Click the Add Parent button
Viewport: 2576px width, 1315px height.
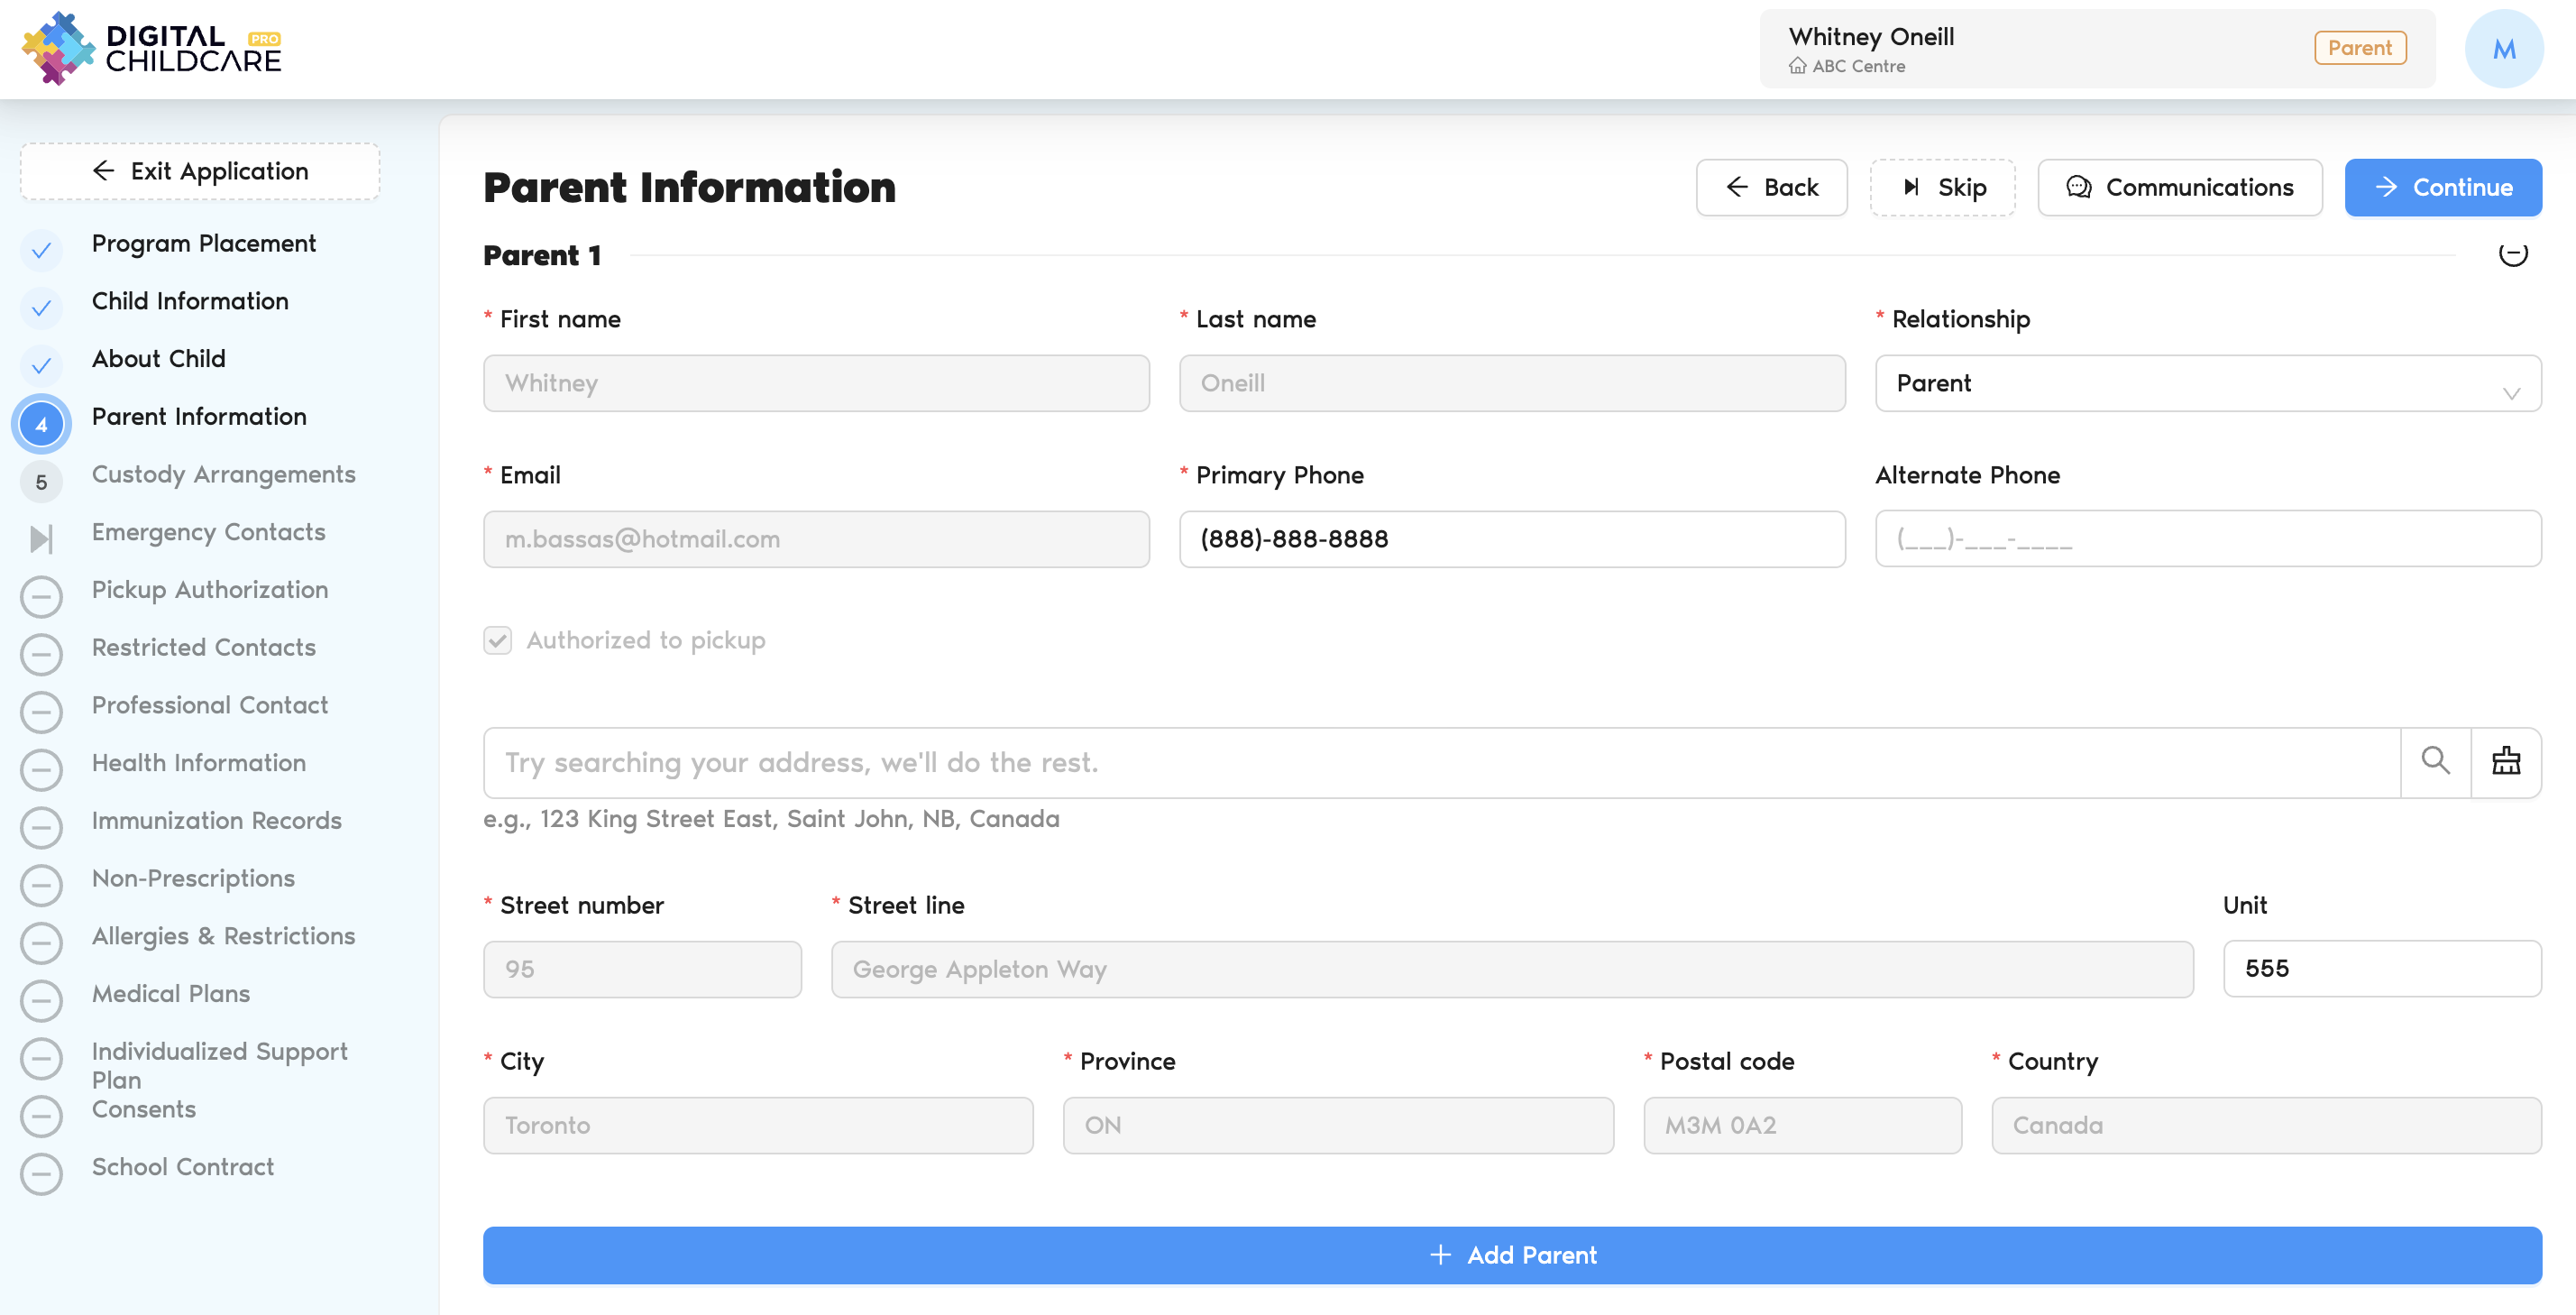pyautogui.click(x=1511, y=1254)
